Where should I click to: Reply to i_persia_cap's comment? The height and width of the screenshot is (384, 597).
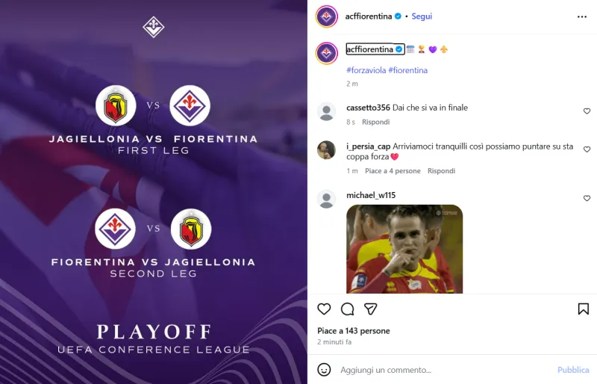click(x=441, y=171)
